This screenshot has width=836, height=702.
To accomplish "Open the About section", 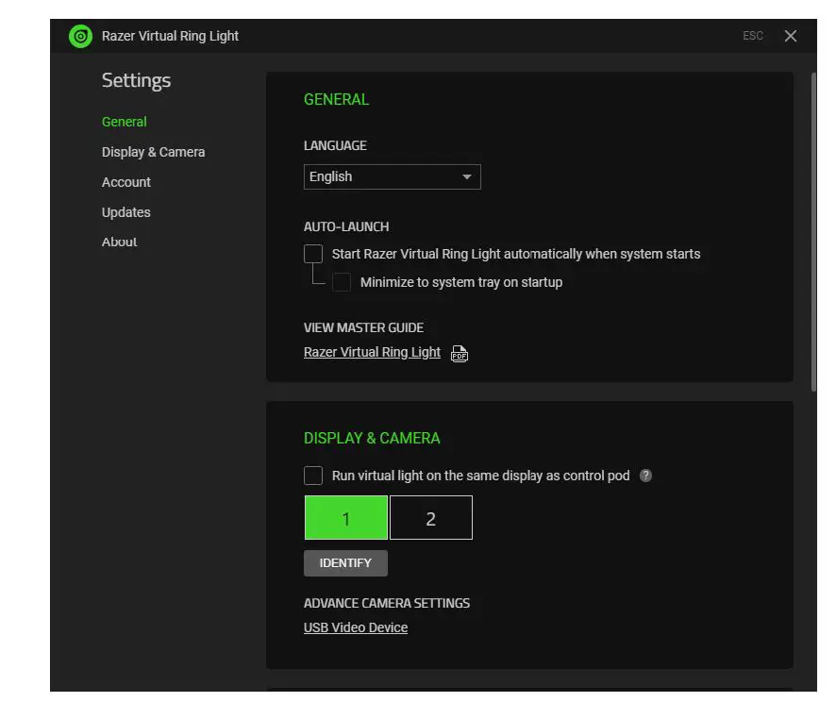I will (x=120, y=242).
